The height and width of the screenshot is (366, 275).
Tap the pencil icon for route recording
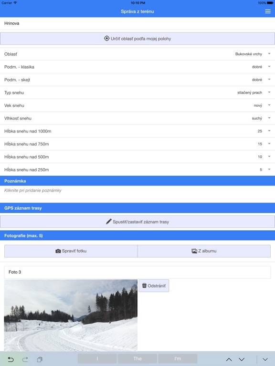click(108, 222)
